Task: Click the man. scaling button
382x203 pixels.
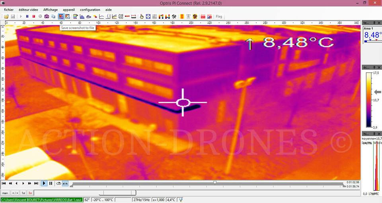Action: point(6,193)
